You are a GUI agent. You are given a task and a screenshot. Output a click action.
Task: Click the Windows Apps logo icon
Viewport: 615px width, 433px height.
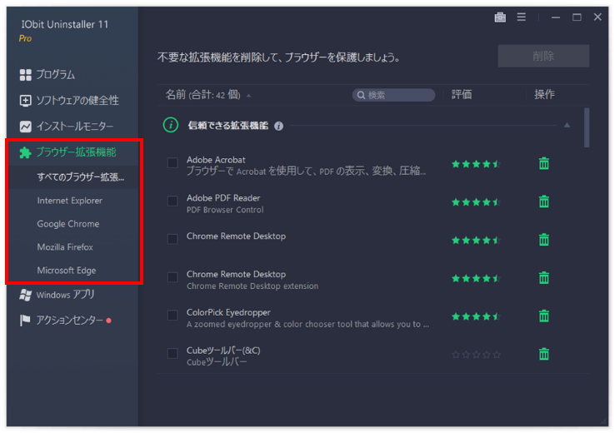26,295
